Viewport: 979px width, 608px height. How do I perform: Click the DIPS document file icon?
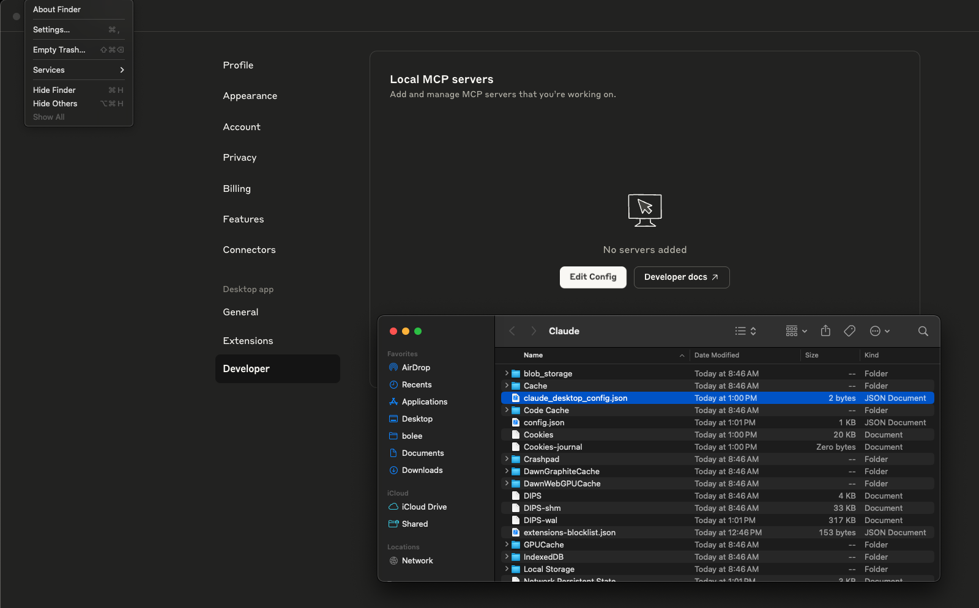516,496
